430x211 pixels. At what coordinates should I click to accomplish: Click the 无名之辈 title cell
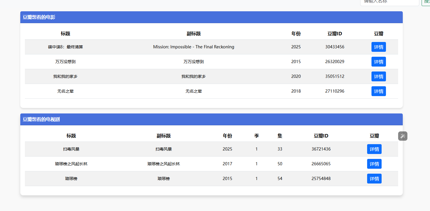tap(65, 91)
